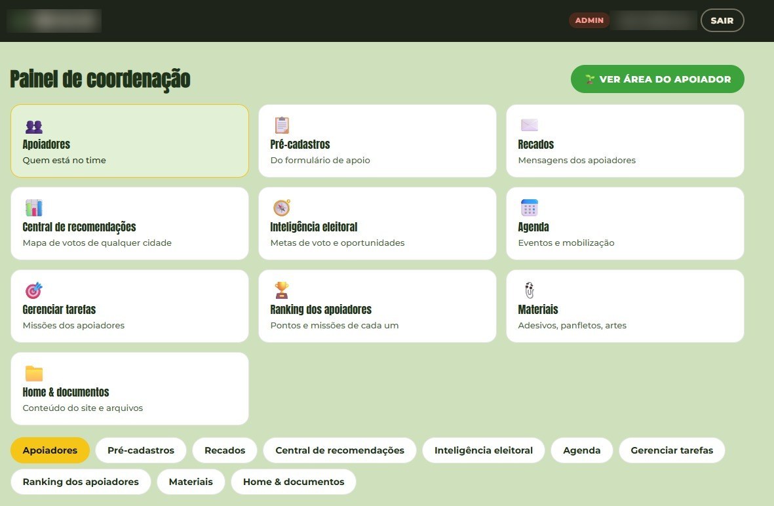Screen dimensions: 774x506
Task: Open Gerenciar tarefas card title
Action: click(59, 309)
